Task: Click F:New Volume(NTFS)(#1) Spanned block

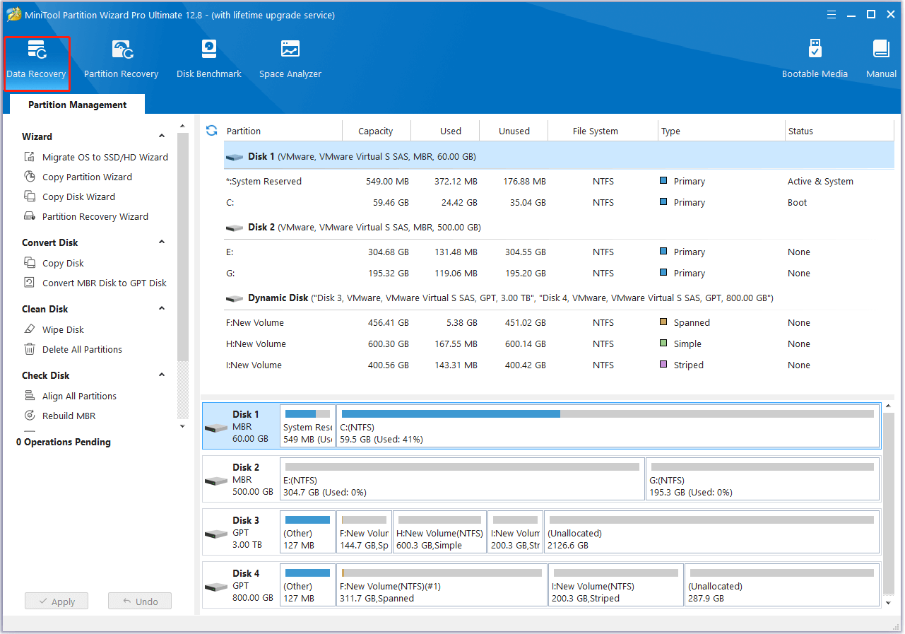Action: point(442,585)
